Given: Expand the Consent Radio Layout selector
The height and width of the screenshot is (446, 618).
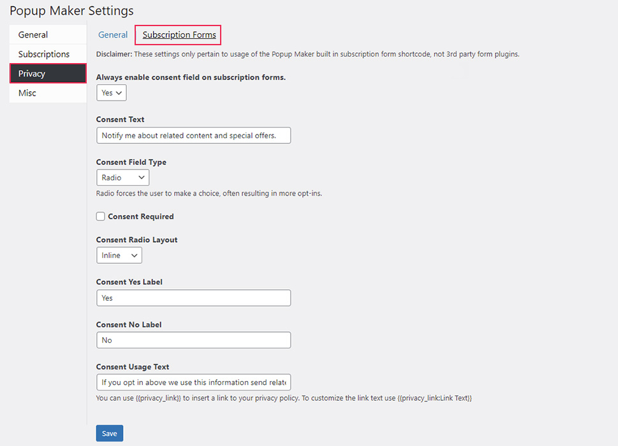Looking at the screenshot, I should click(119, 255).
